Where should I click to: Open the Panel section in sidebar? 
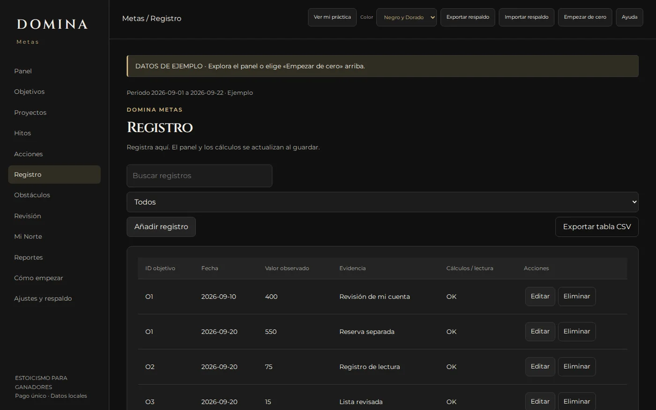(x=54, y=71)
